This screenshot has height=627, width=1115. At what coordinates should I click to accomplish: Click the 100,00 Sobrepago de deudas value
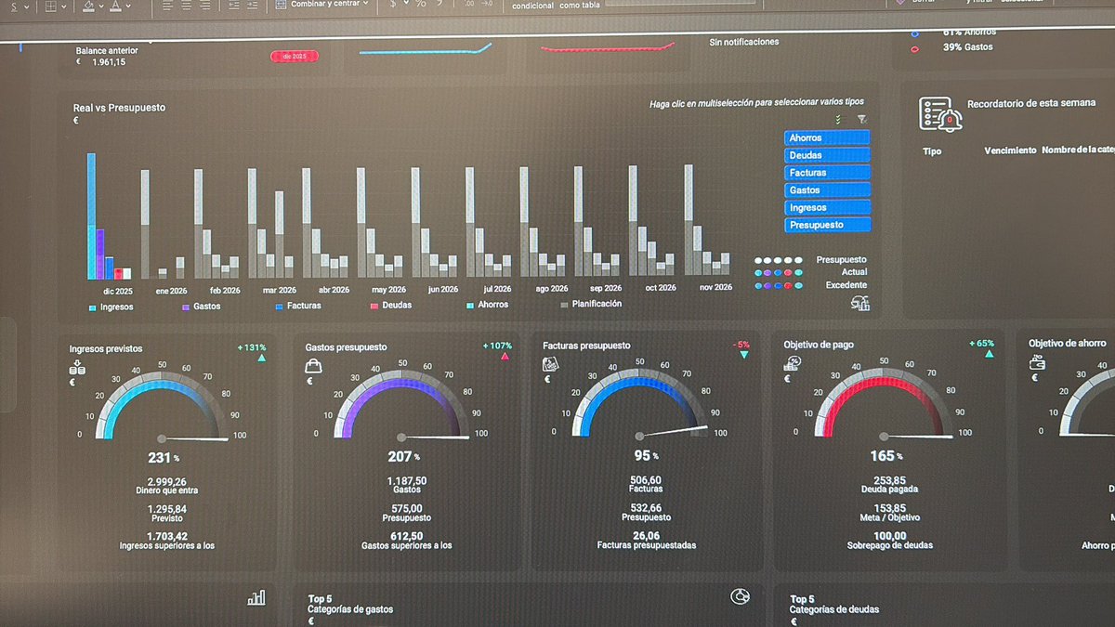889,535
